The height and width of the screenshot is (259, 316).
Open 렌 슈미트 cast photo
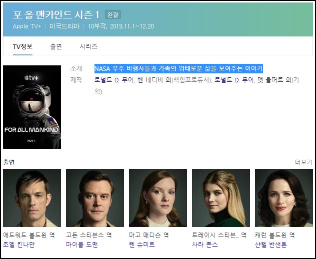pos(158,198)
